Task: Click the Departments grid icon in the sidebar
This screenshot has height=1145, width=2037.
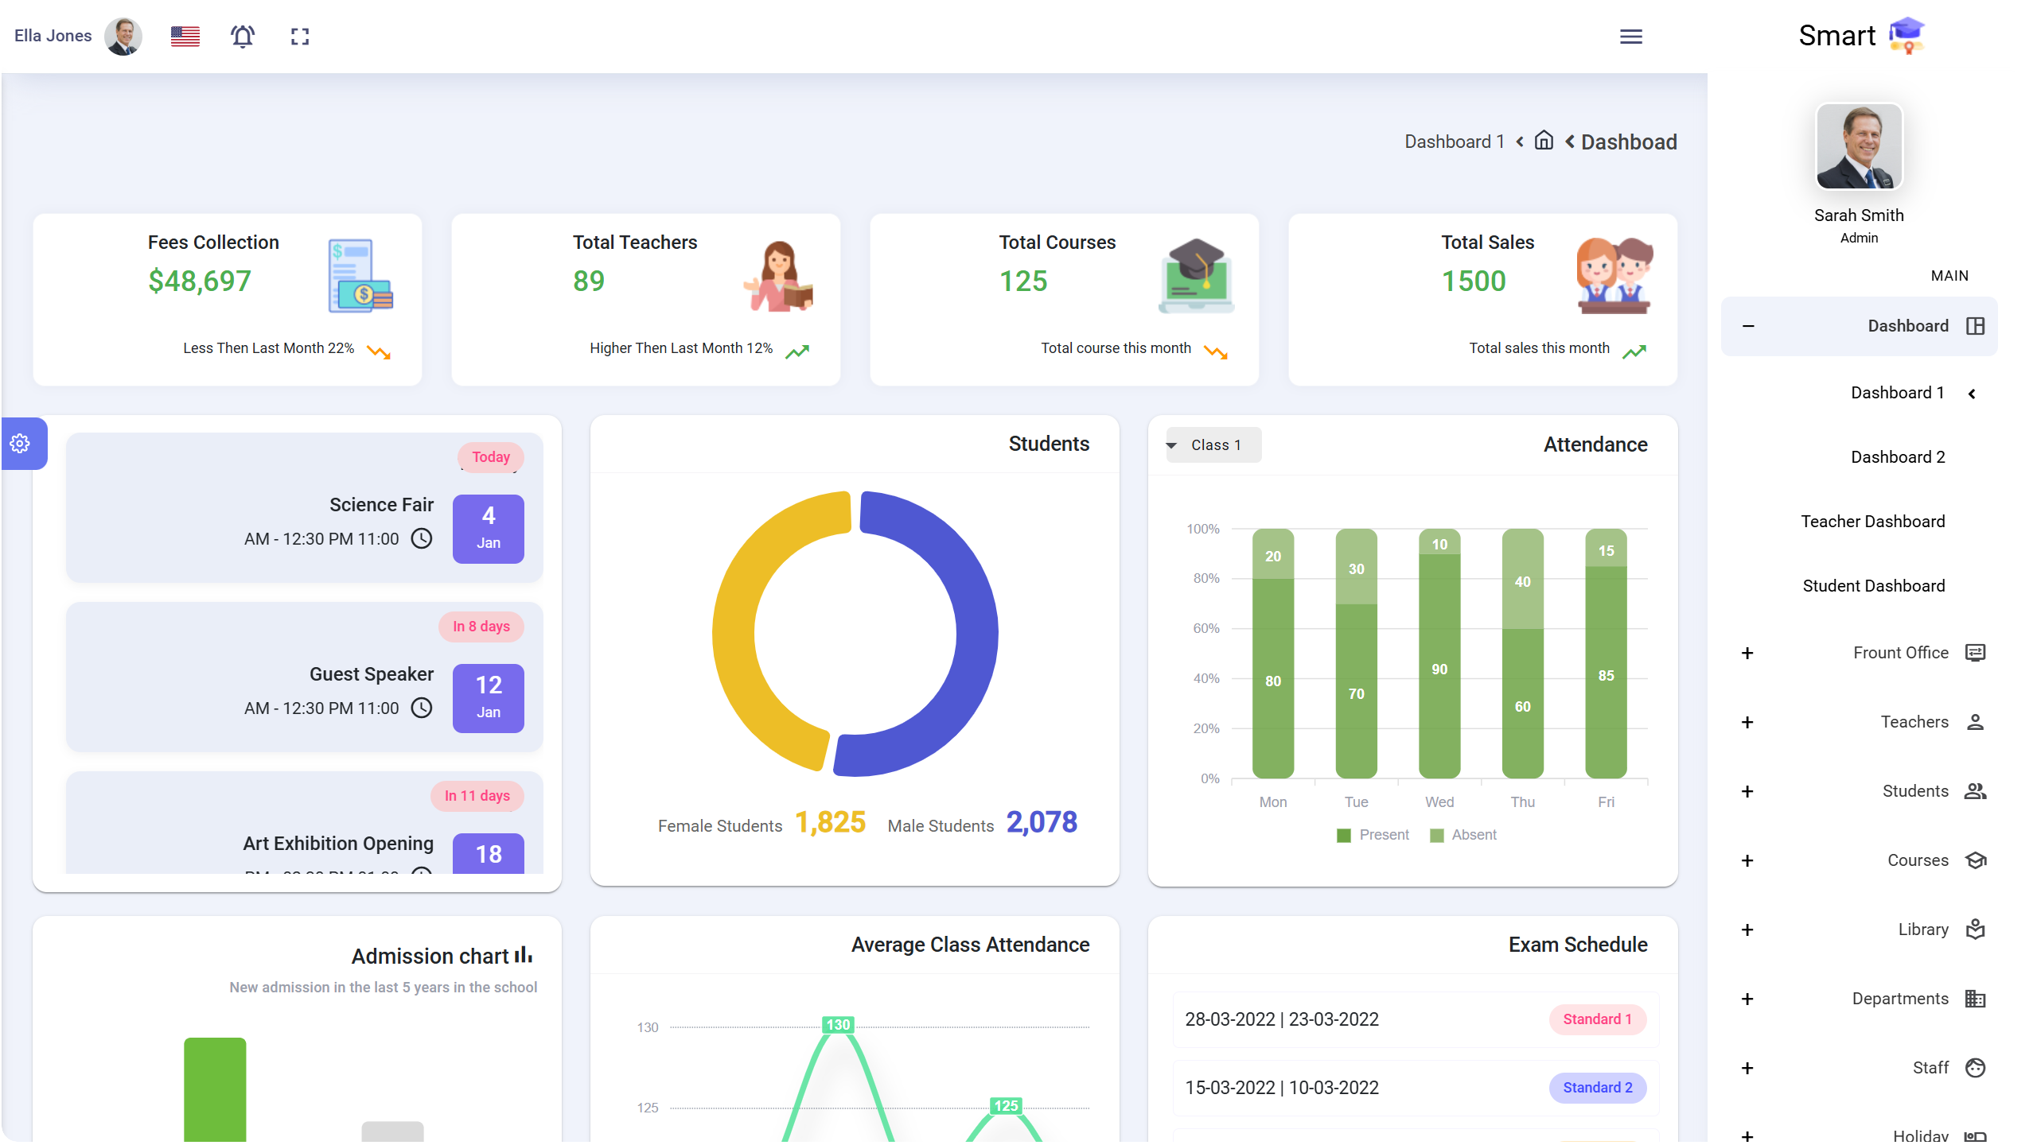Action: pyautogui.click(x=1977, y=999)
